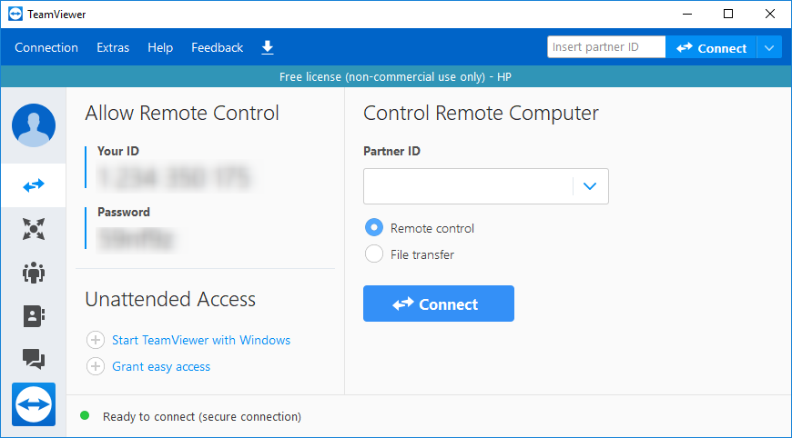Select the Remote Control sidebar icon
The height and width of the screenshot is (438, 792).
[34, 185]
